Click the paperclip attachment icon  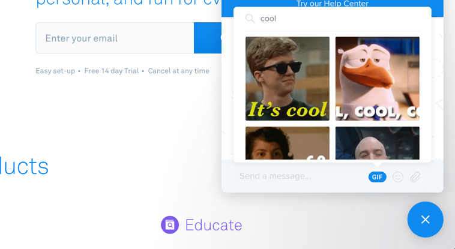415,177
